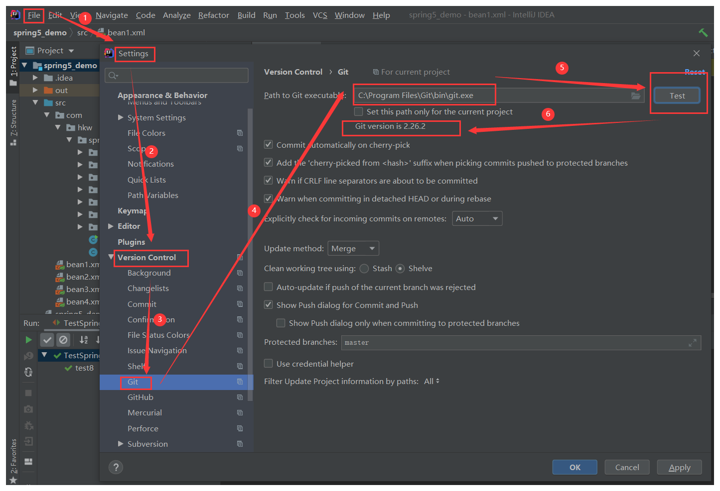Open the VCS menu

[x=320, y=15]
